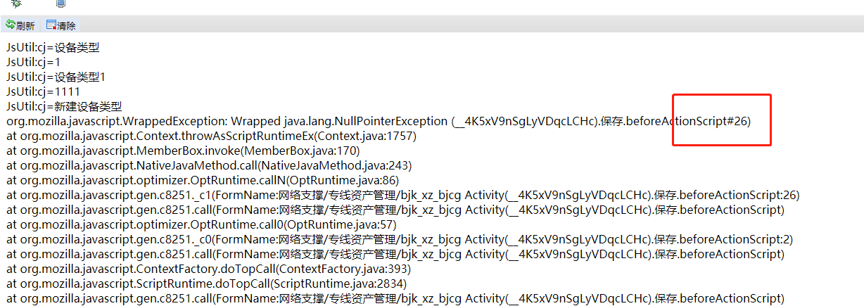Click the clear log icon with red mark

click(51, 25)
